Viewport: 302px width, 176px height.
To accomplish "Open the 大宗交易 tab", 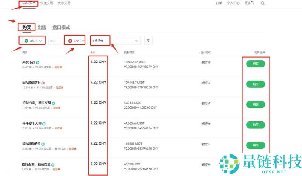I will click(64, 3).
